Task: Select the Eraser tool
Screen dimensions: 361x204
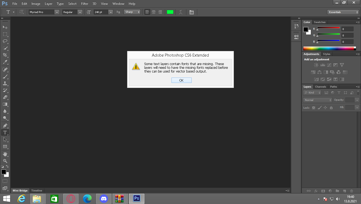Action: [x=5, y=97]
